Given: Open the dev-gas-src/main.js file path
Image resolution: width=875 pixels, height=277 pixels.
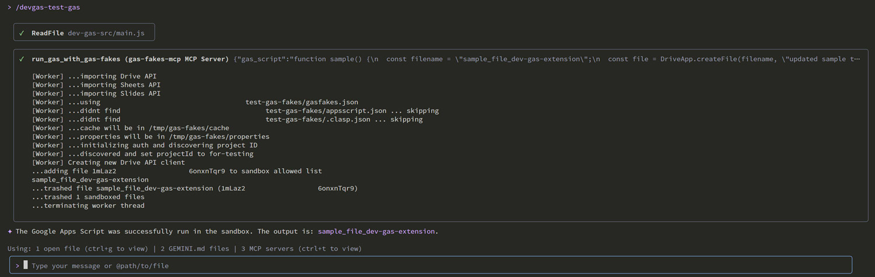Looking at the screenshot, I should click(x=106, y=33).
